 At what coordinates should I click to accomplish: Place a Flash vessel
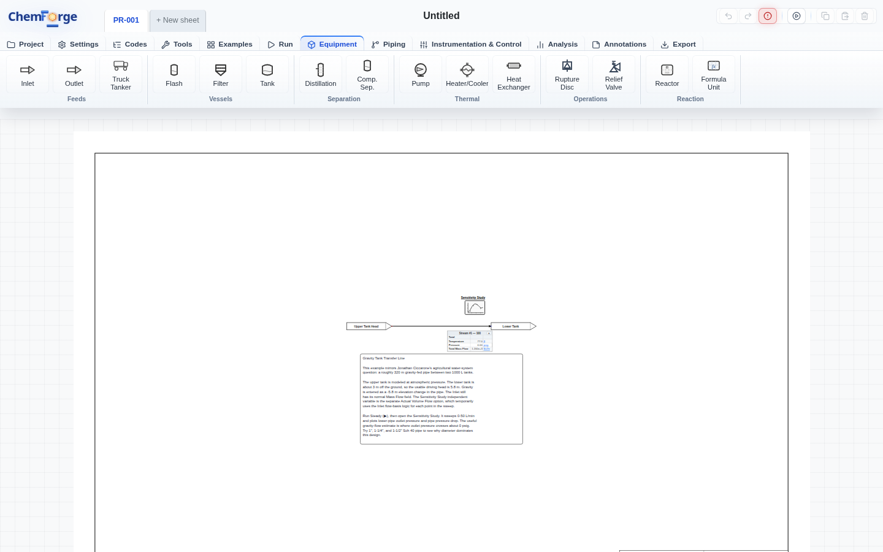pyautogui.click(x=174, y=74)
